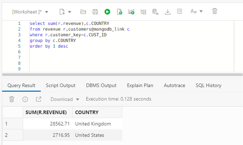Click editor line number 9
This screenshot has height=145, width=243.
point(19,69)
